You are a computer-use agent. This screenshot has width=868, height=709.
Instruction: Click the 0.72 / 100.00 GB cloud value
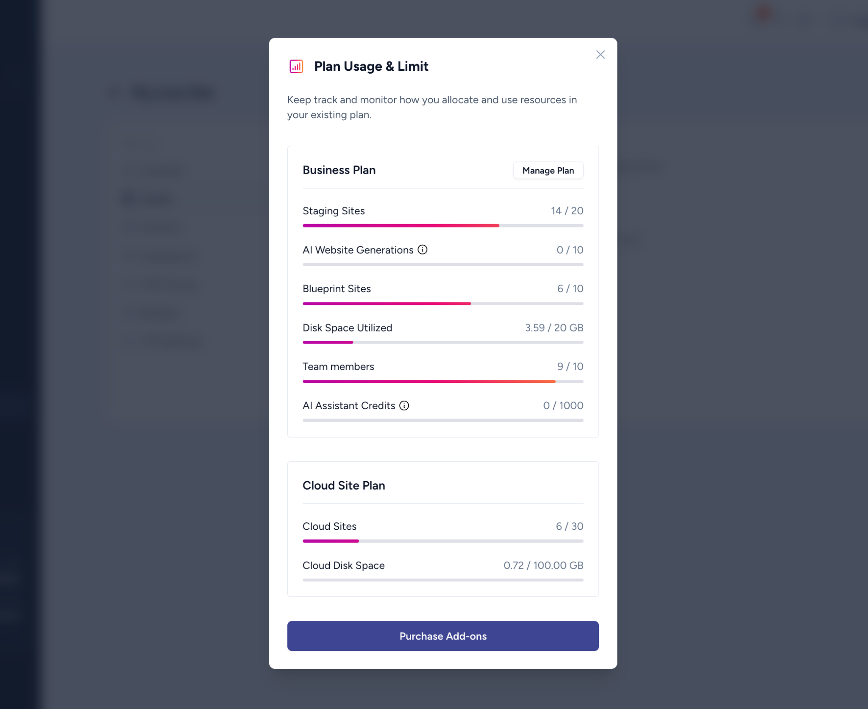click(543, 566)
